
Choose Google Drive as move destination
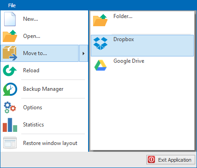142,67
